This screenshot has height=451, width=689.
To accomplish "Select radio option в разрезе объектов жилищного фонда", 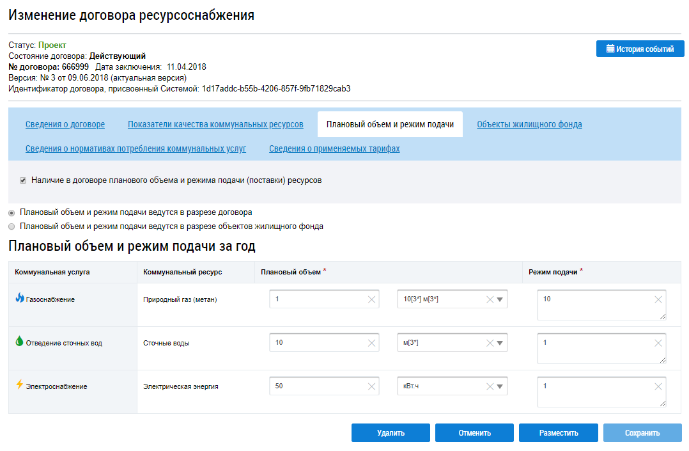I will (12, 226).
